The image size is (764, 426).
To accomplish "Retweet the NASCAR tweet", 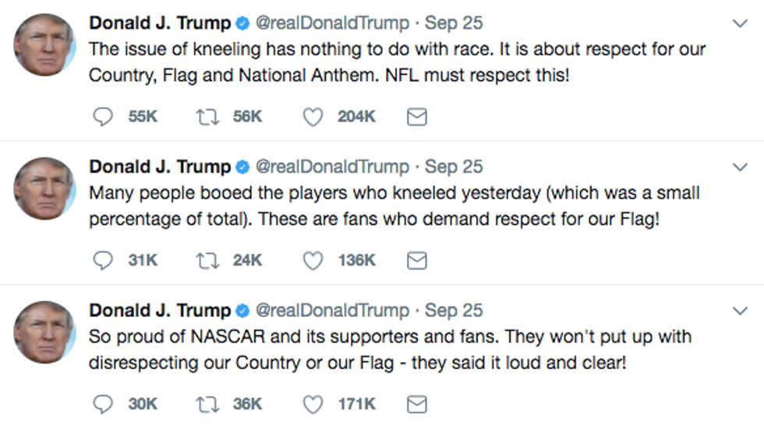I will [x=206, y=403].
